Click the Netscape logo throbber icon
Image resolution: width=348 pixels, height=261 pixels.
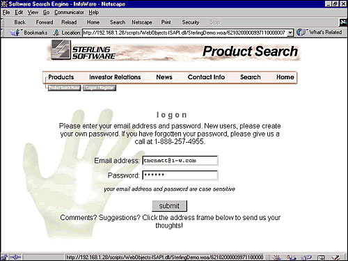343,22
